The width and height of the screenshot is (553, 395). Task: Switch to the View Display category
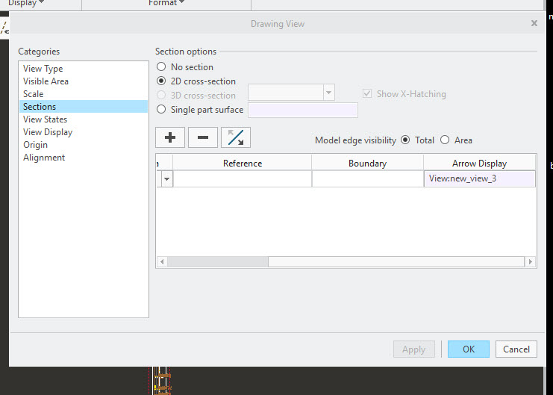(x=48, y=132)
